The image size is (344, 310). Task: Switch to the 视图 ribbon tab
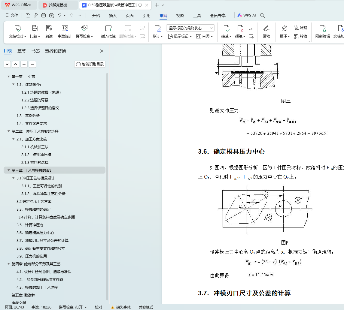click(180, 15)
